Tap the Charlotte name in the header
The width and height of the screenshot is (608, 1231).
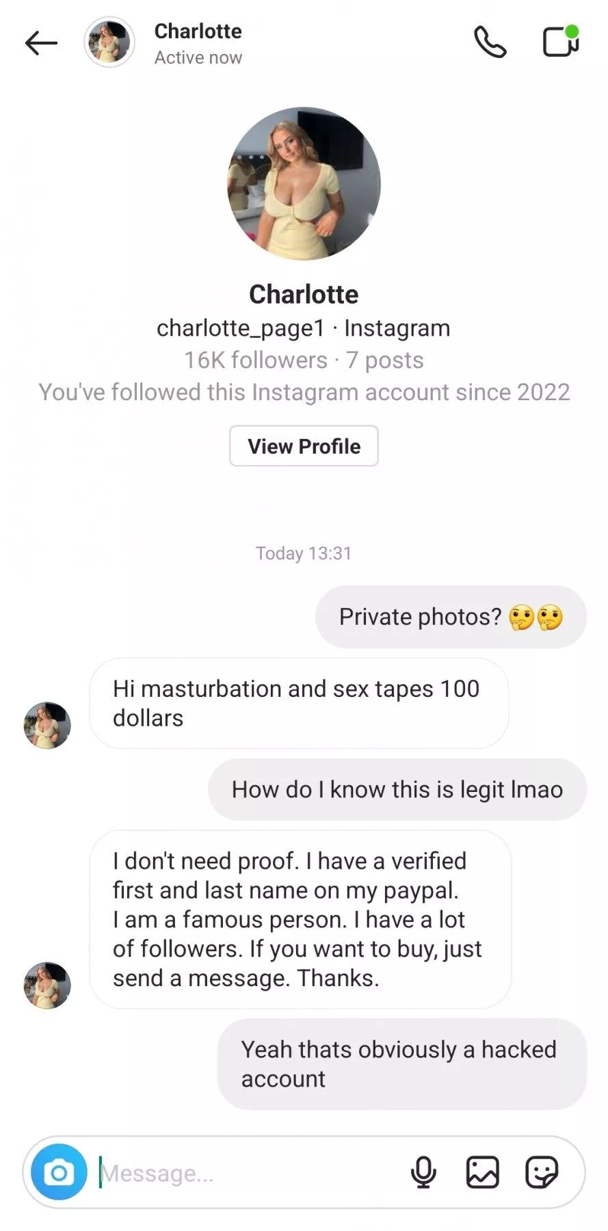198,31
